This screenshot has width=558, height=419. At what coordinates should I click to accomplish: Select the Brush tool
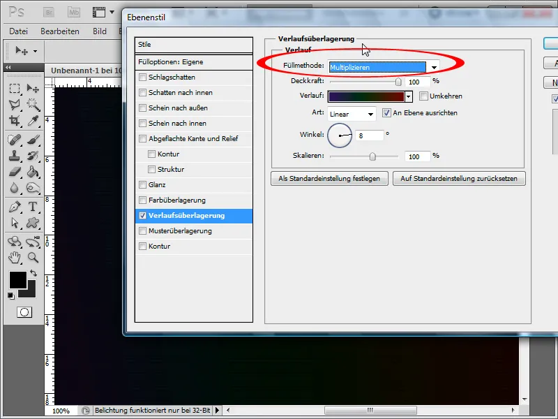pyautogui.click(x=33, y=140)
